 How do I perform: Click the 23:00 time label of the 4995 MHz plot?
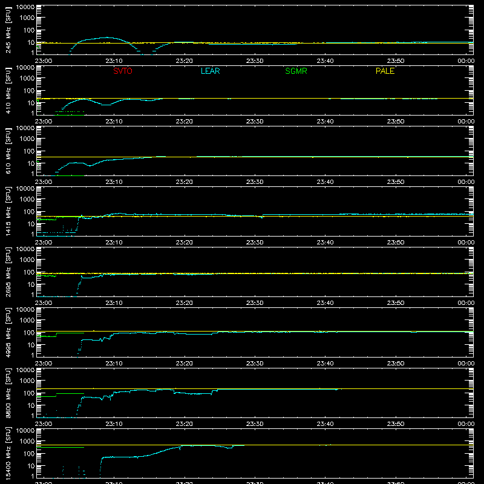[44, 364]
